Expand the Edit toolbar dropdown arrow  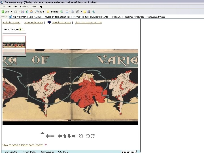pos(81,12)
